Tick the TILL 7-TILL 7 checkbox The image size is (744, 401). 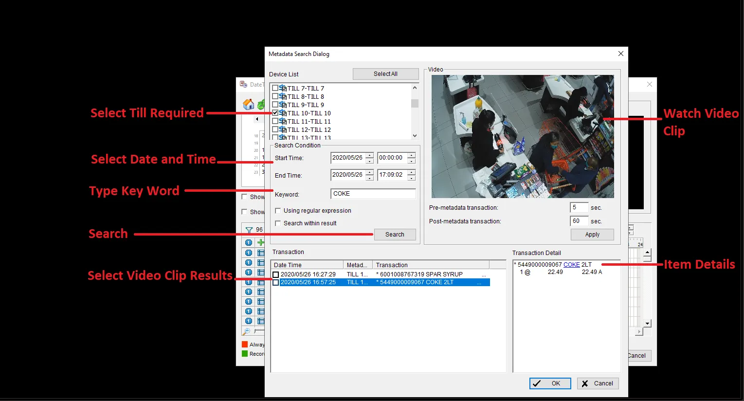(x=275, y=88)
